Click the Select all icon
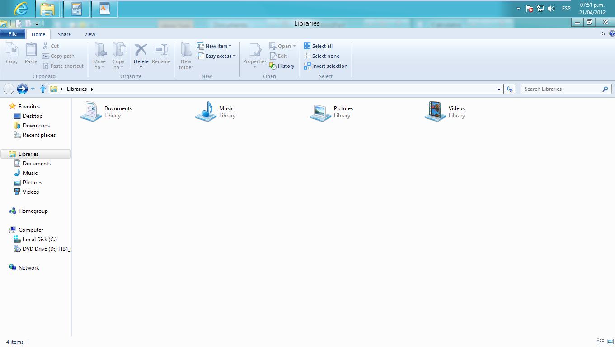 coord(307,46)
